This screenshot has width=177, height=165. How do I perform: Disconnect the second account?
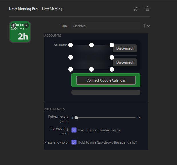coord(125,62)
